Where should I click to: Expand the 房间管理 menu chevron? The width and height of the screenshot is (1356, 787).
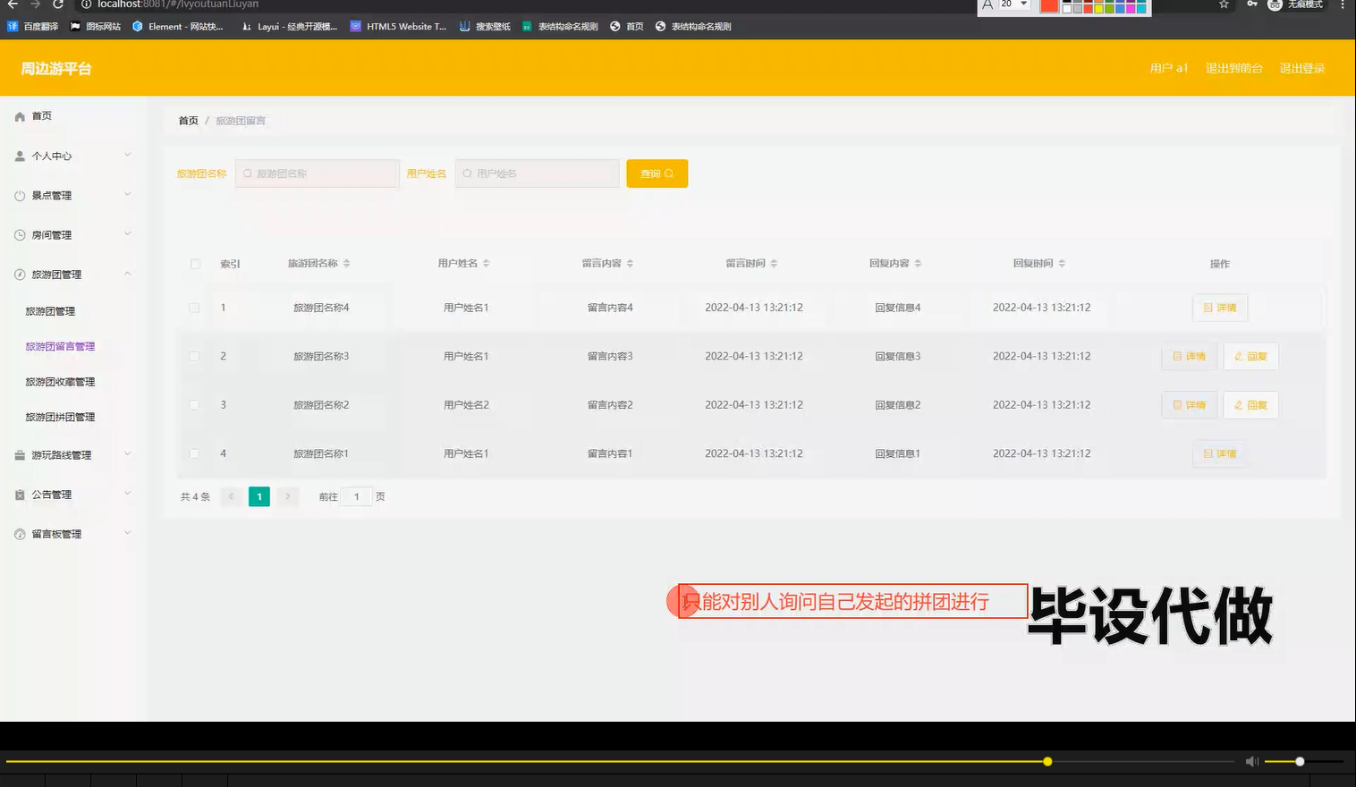(128, 234)
